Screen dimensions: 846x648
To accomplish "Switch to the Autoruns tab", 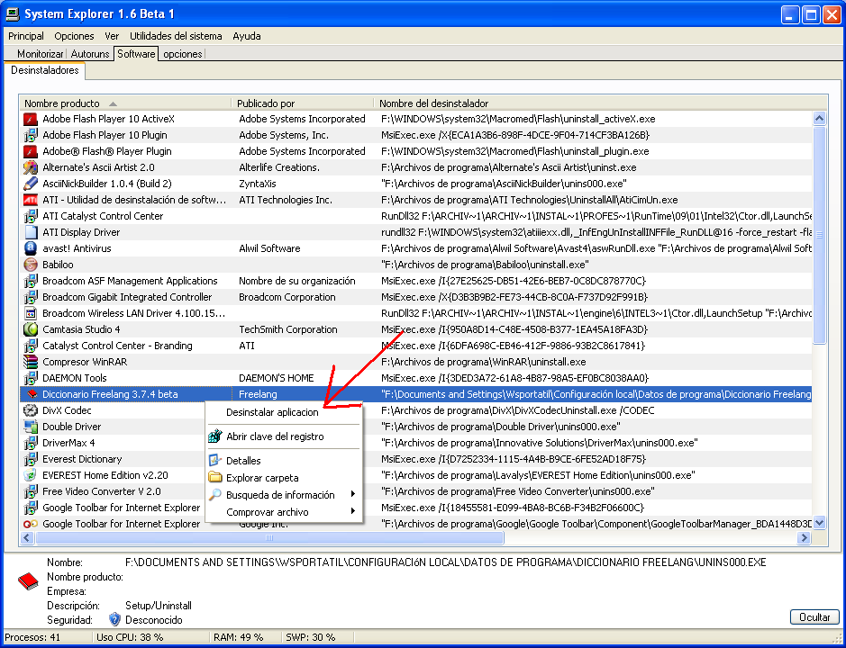I will click(90, 54).
